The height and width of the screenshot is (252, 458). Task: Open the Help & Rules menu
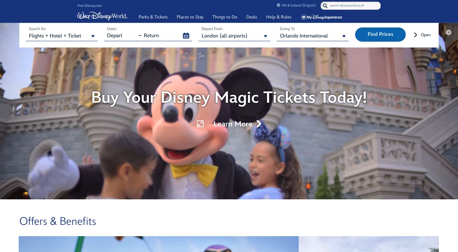[x=279, y=17]
